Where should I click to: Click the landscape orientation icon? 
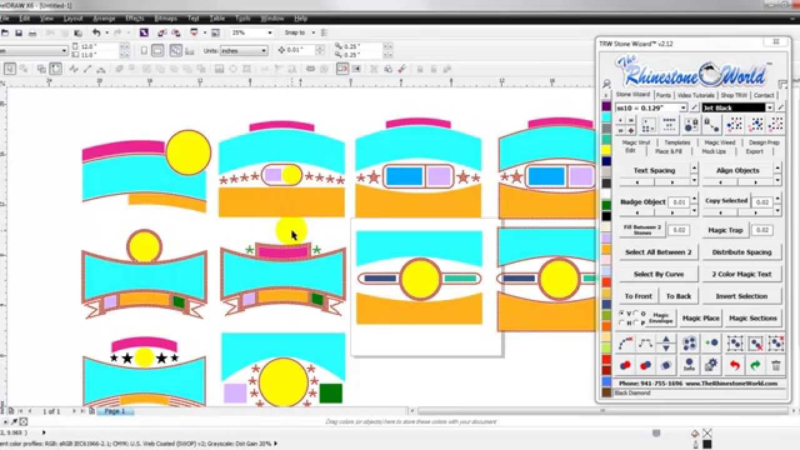click(x=159, y=51)
